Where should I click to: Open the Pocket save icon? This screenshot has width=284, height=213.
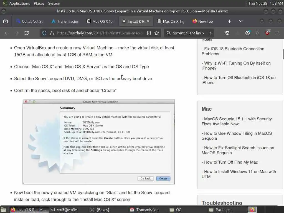(227, 33)
